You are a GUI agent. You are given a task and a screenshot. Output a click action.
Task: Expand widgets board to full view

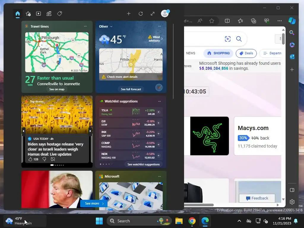(153, 14)
